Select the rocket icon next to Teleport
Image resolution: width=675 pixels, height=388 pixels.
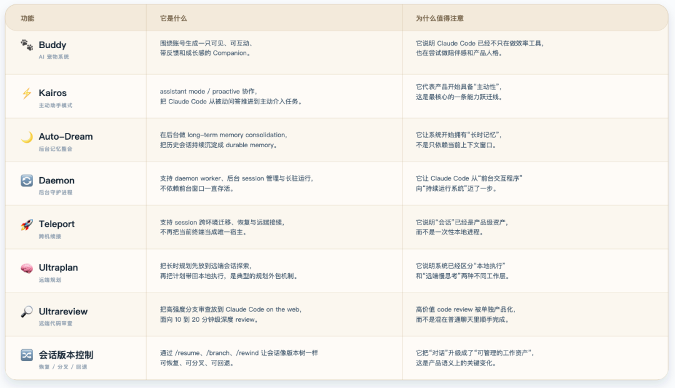(27, 224)
